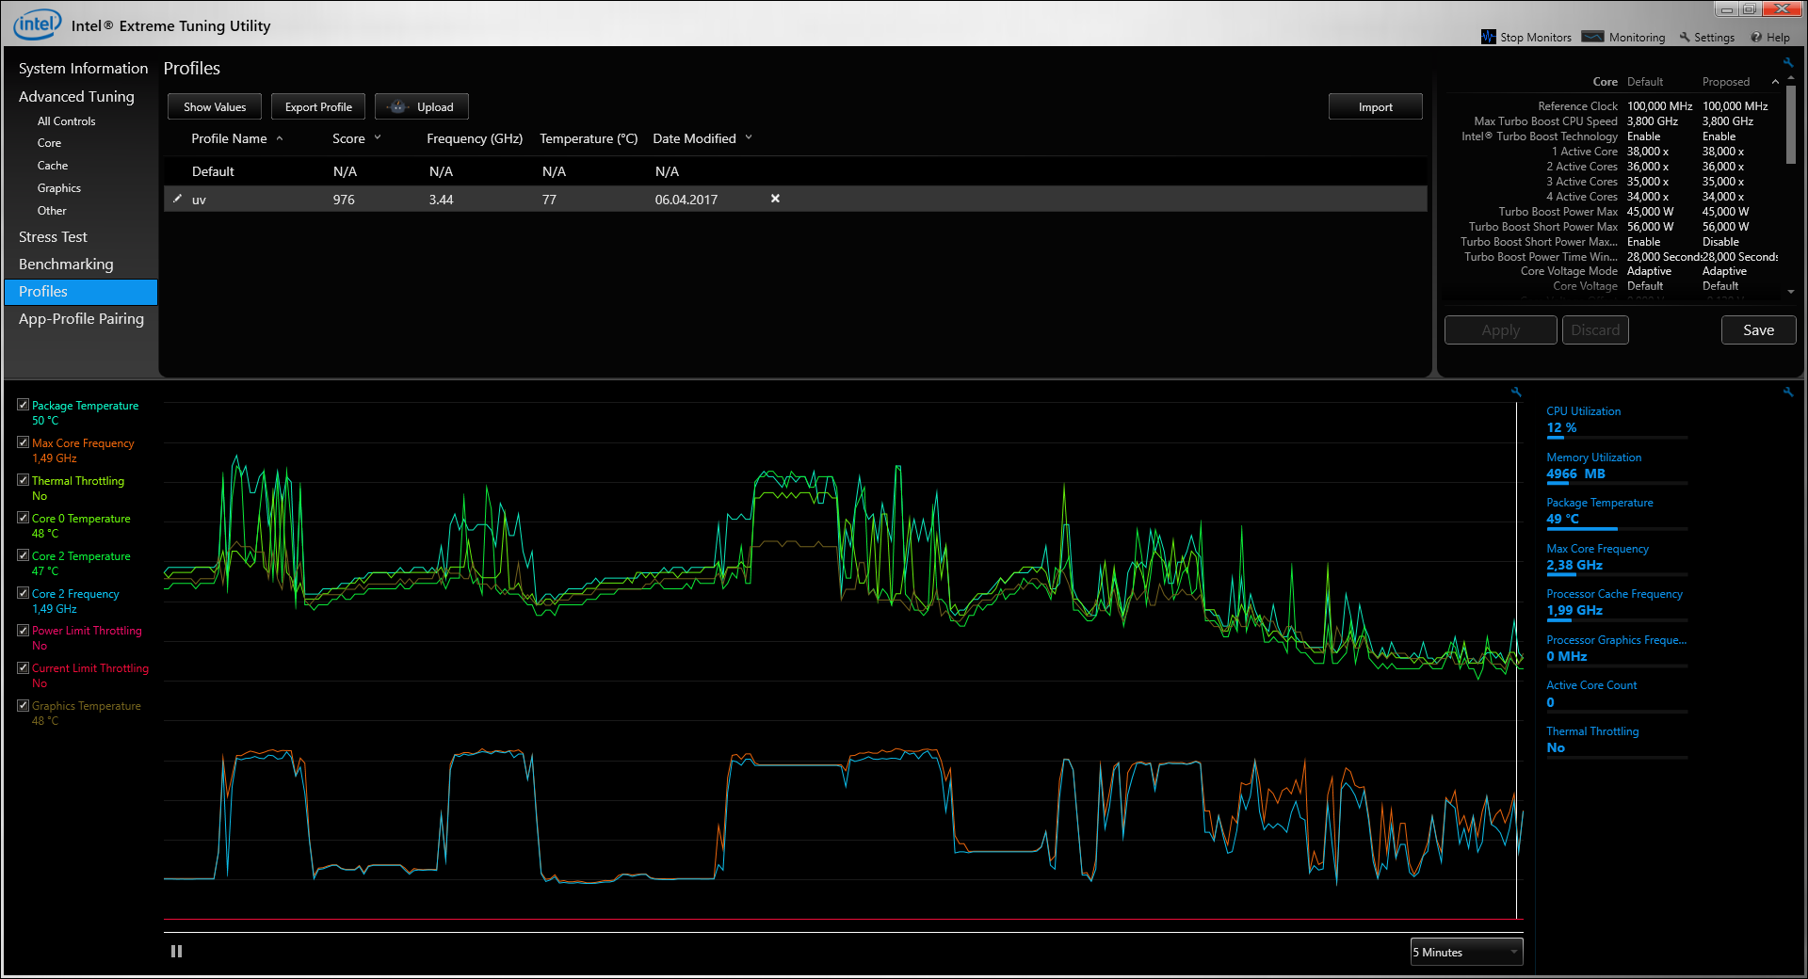Select the Profiles menu item
This screenshot has height=979, width=1808.
pyautogui.click(x=81, y=292)
